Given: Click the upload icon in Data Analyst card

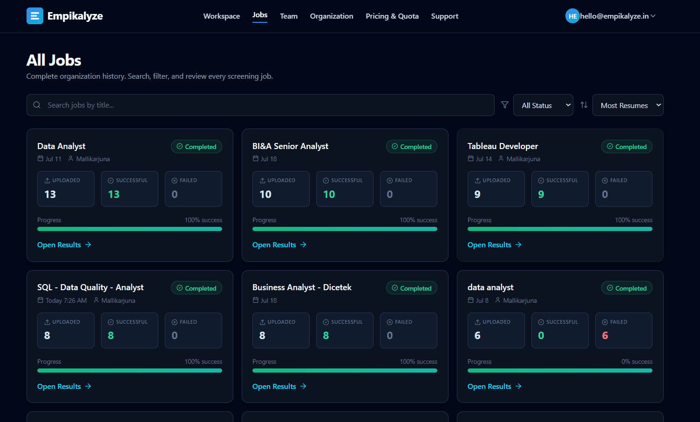Looking at the screenshot, I should 47,180.
